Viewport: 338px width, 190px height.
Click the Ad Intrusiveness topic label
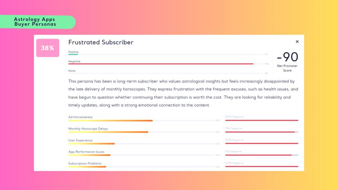tap(80, 117)
